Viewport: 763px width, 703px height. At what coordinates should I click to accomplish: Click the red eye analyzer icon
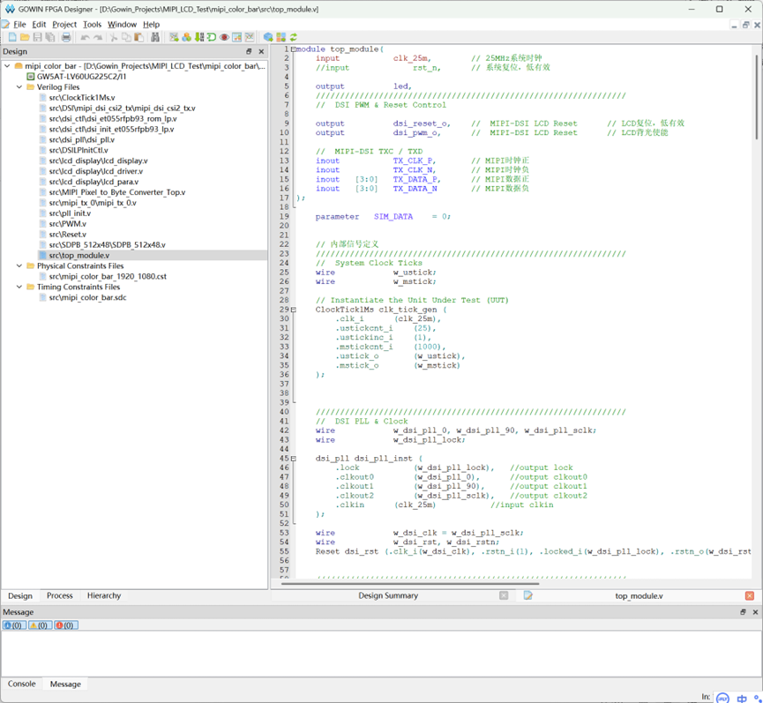coord(224,37)
